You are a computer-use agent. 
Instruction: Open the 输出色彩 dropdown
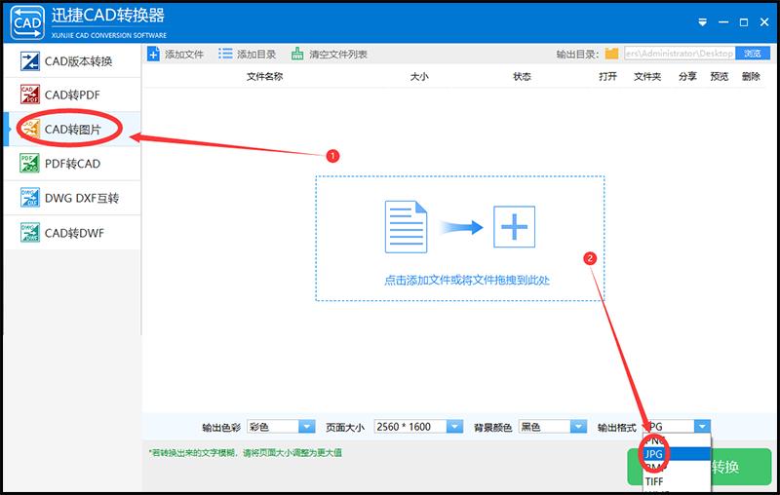pyautogui.click(x=281, y=427)
